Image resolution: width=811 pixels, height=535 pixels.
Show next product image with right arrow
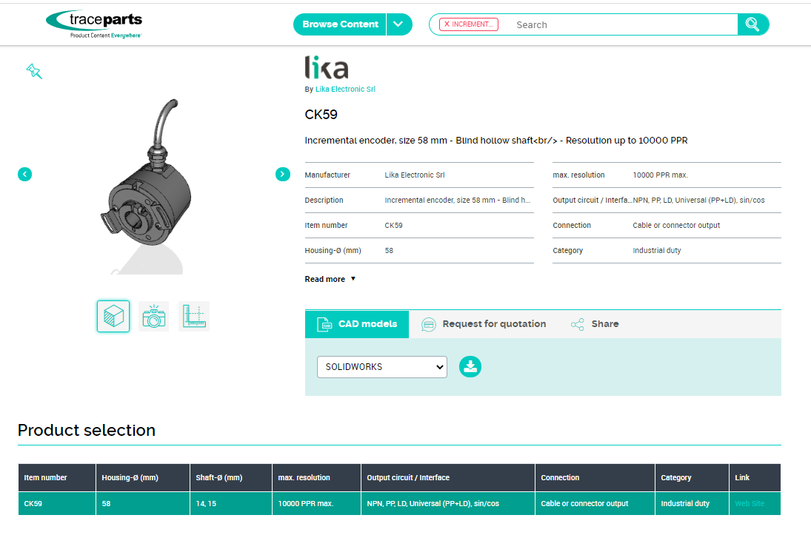pos(282,174)
